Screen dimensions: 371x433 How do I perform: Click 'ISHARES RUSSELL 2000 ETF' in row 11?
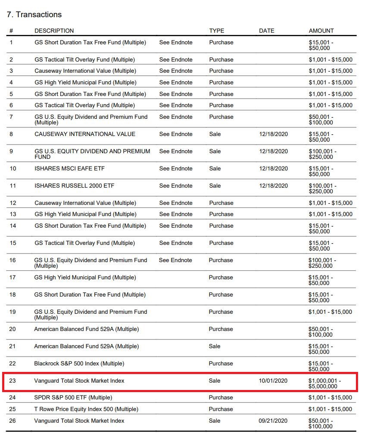pyautogui.click(x=75, y=186)
